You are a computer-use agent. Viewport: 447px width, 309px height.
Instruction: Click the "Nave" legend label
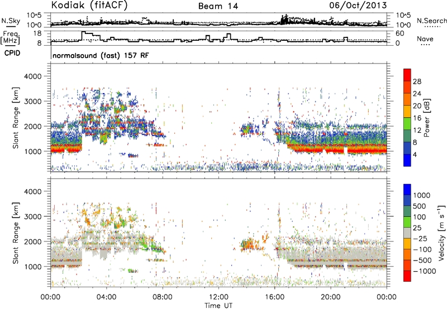pos(425,38)
